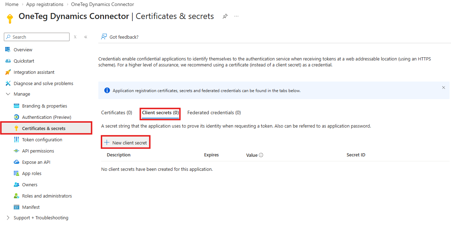Collapse the sidebar with double chevron
Image resolution: width=451 pixels, height=226 pixels.
(86, 37)
